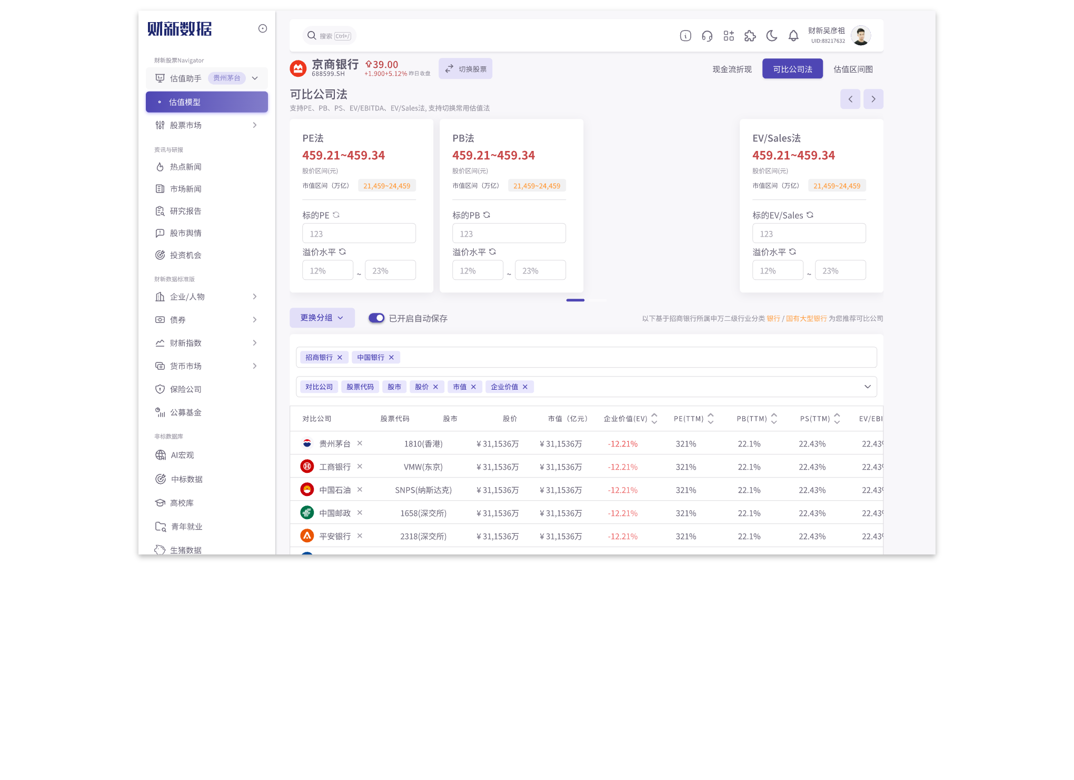This screenshot has height=780, width=1074.
Task: Sort by PE(TTM) column
Action: click(711, 419)
